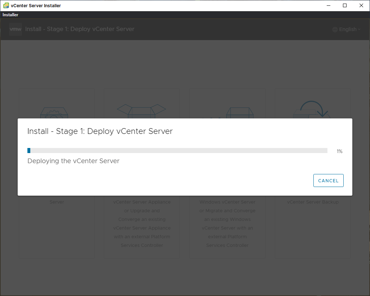Click the deployment progress bar
The image size is (370, 296).
[x=177, y=151]
